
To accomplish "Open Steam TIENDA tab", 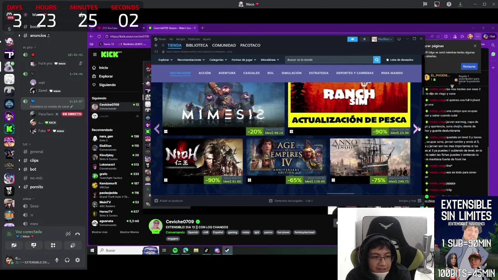I will click(175, 45).
